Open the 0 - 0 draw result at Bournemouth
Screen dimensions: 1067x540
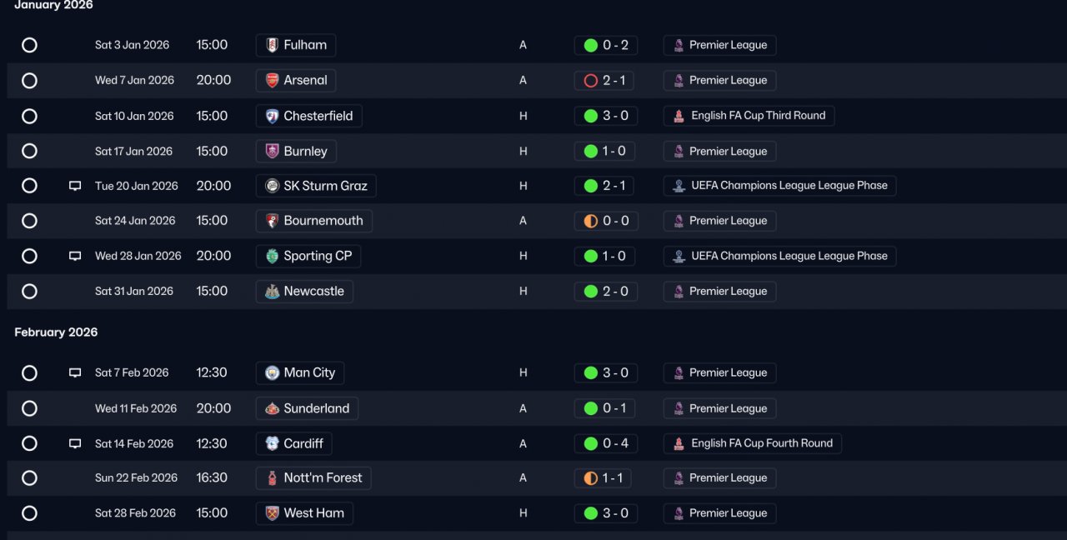(x=606, y=221)
